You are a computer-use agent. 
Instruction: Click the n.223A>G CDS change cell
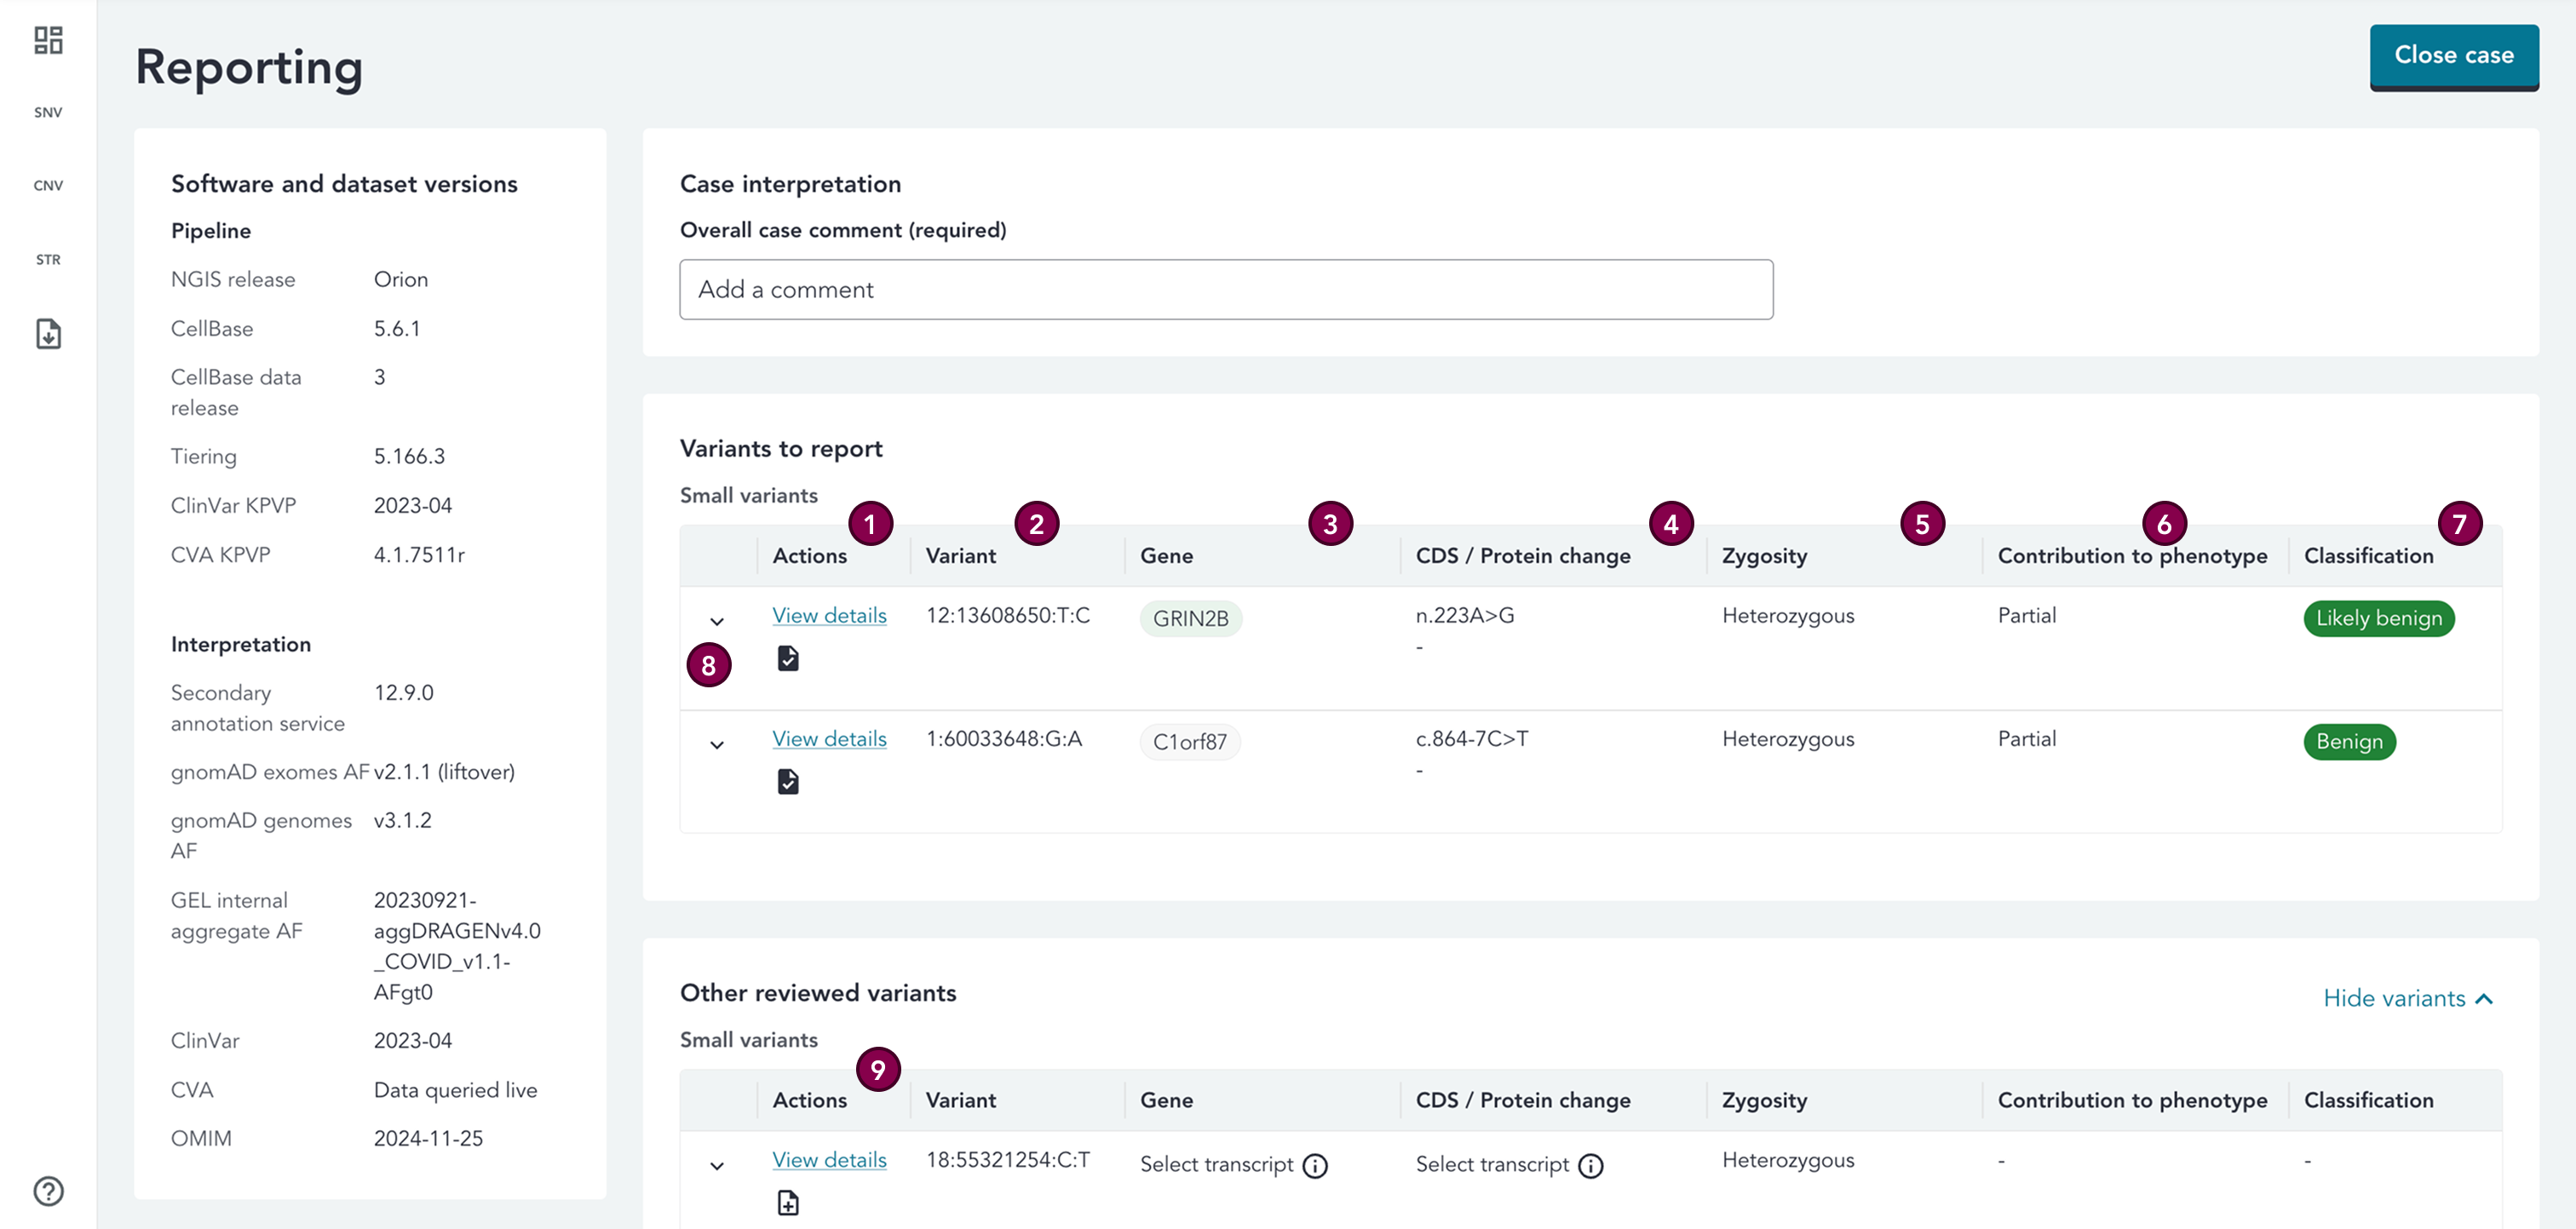click(1465, 616)
